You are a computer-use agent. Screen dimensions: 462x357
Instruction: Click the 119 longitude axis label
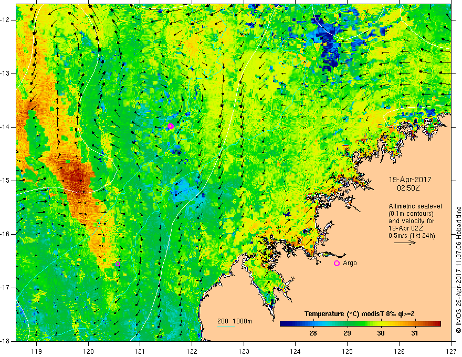coord(37,351)
